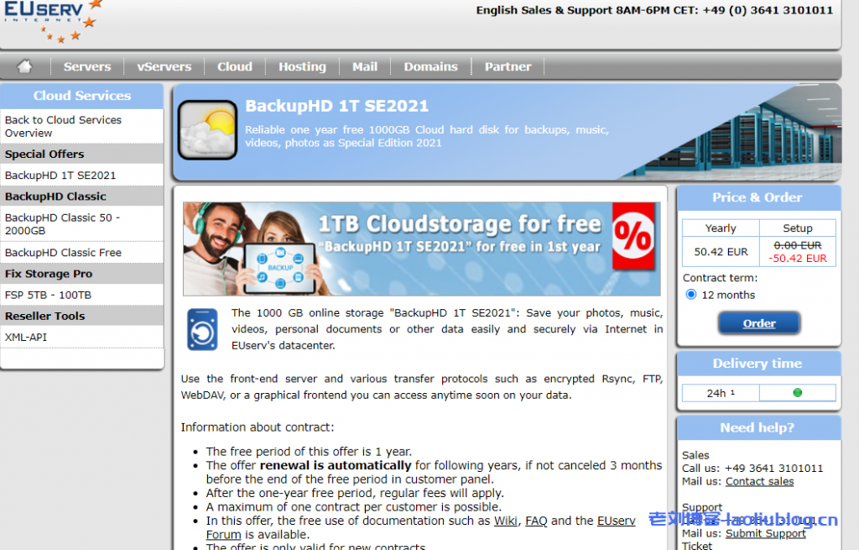Click the blue backup disk icon
Screen dimensions: 859x550
point(202,328)
